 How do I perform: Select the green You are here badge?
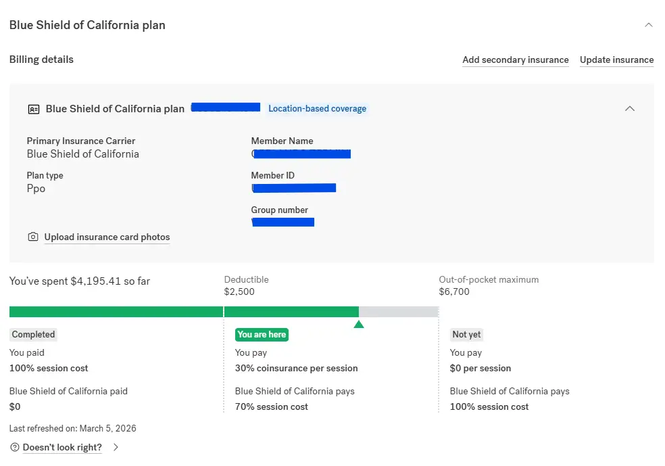pyautogui.click(x=262, y=334)
